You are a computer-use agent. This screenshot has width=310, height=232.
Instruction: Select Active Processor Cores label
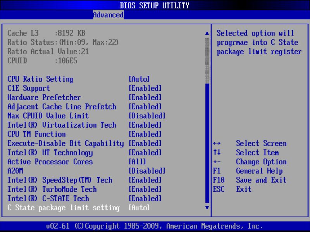(50, 162)
